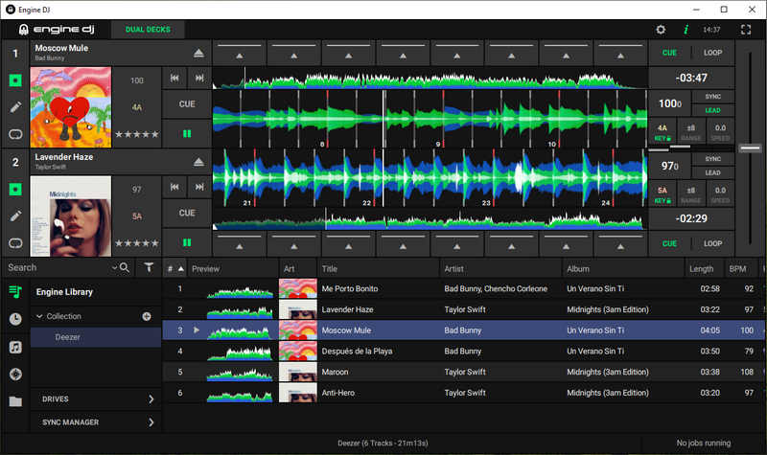Trigger last hot cue pad on deck 1
This screenshot has width=767, height=455.
click(620, 53)
